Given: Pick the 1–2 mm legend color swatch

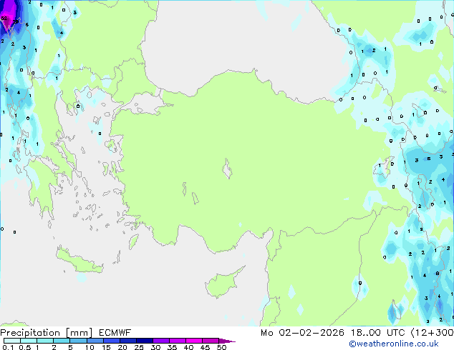Looking at the screenshot, I should tap(45, 341).
